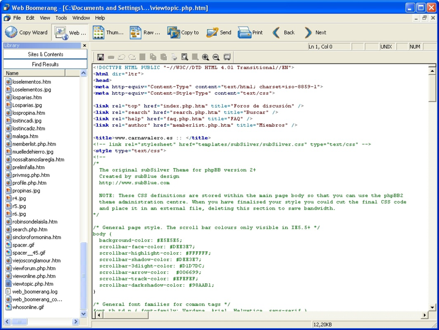The image size is (439, 330).
Task: Select loselementos.htm in the library
Action: click(28, 82)
